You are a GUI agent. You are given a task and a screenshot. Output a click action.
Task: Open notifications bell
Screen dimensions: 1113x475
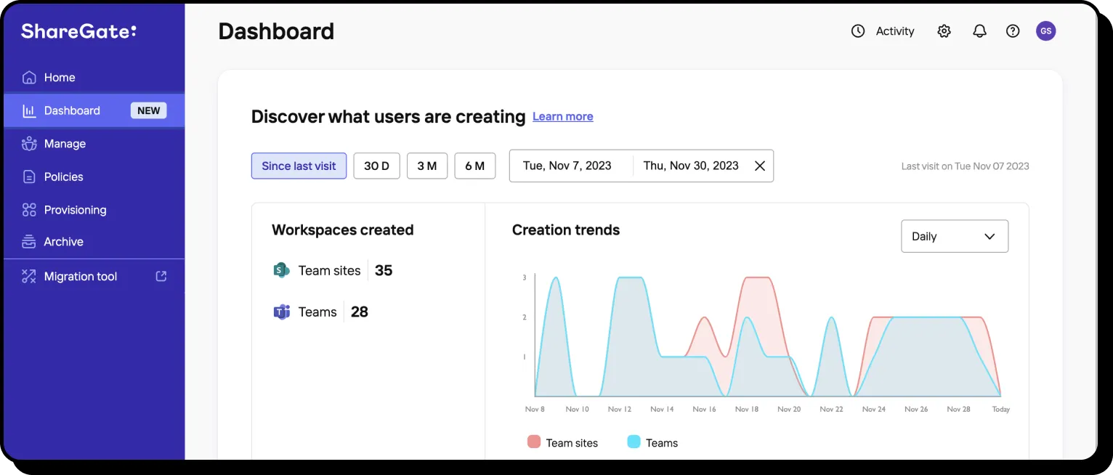[x=980, y=31]
